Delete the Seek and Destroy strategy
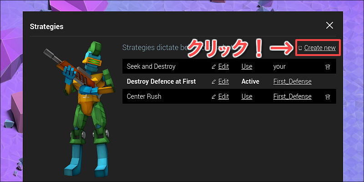 pos(328,67)
